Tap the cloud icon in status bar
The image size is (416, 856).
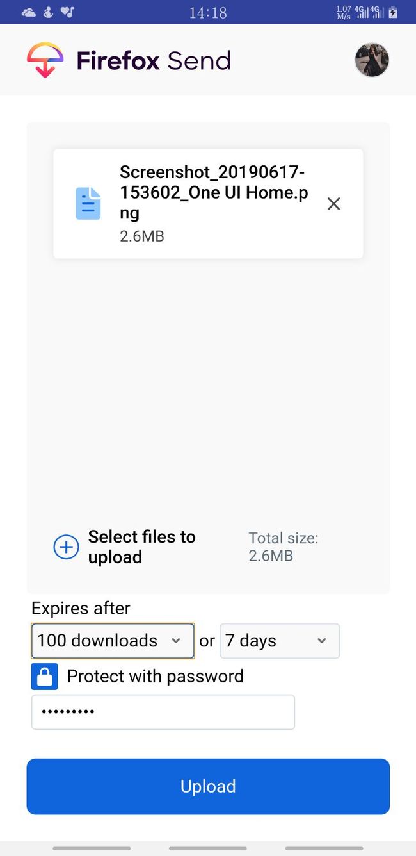29,12
